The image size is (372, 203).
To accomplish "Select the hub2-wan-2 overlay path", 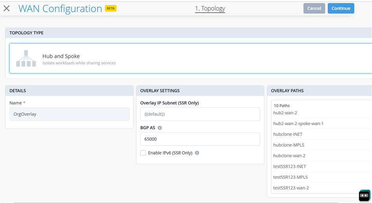I will coord(322,113).
